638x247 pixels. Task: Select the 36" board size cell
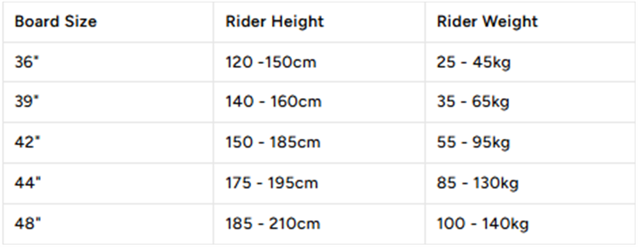[x=28, y=62]
